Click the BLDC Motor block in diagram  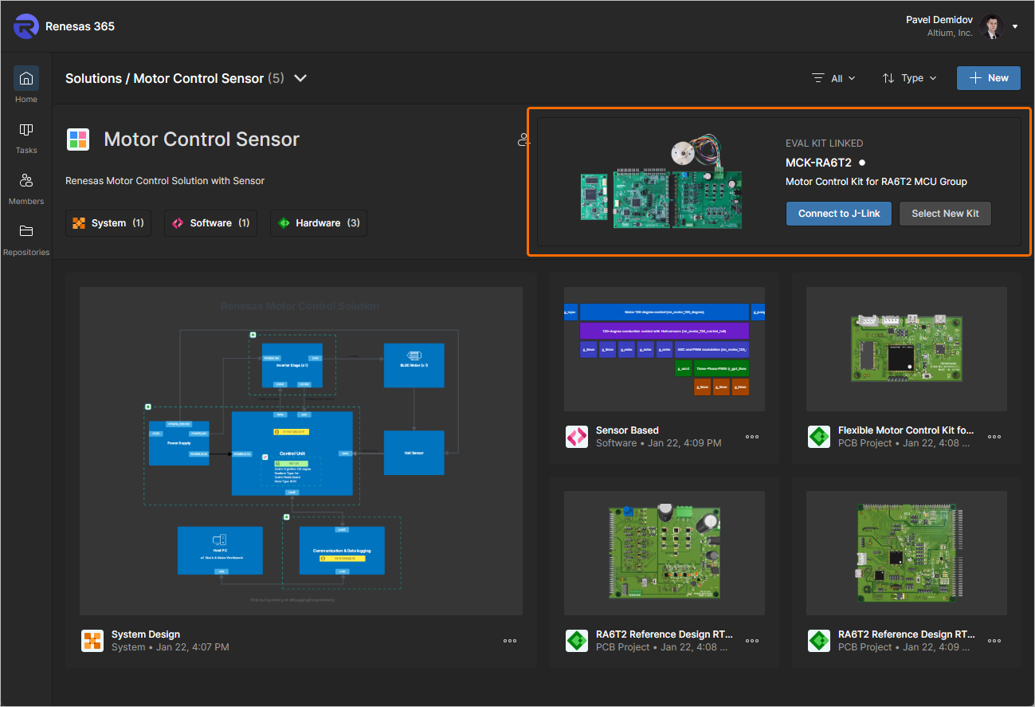tap(414, 365)
